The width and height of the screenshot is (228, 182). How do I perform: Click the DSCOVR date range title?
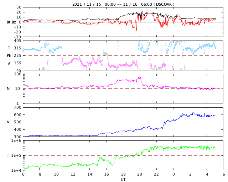point(123,4)
